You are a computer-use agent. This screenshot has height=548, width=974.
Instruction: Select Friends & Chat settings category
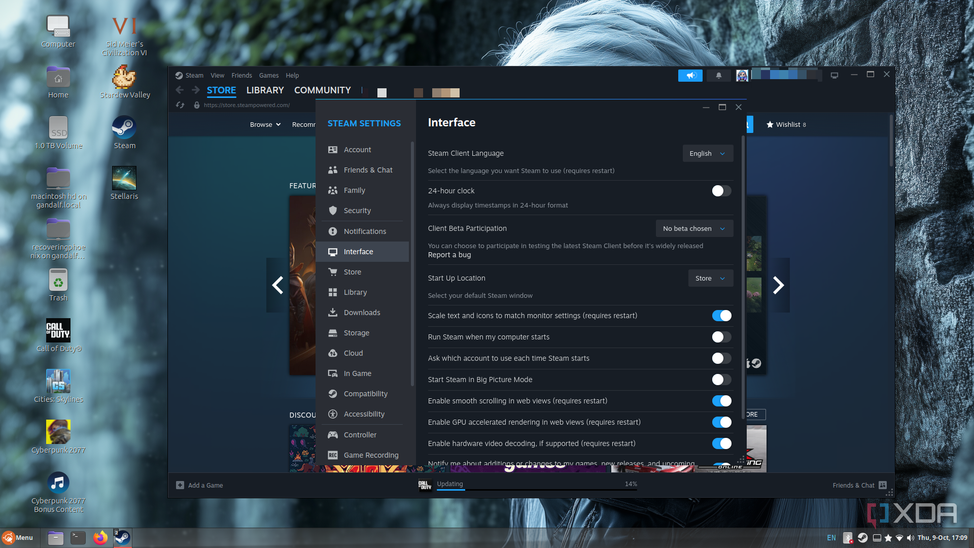362,170
